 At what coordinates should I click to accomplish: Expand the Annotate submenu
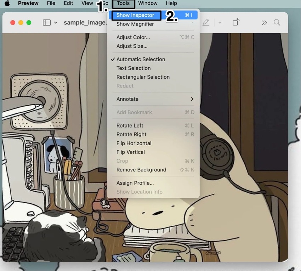click(153, 99)
